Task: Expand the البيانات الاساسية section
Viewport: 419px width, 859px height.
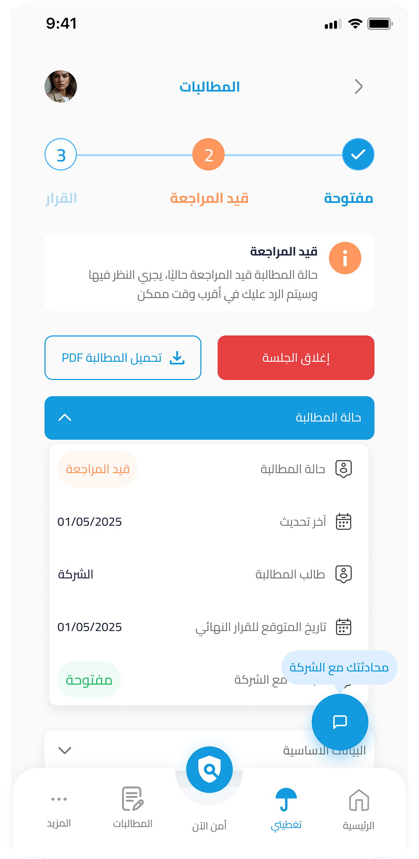Action: click(209, 750)
